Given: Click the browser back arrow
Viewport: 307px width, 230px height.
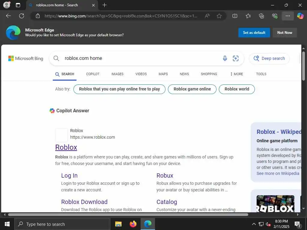Looking at the screenshot, I should pos(8,16).
